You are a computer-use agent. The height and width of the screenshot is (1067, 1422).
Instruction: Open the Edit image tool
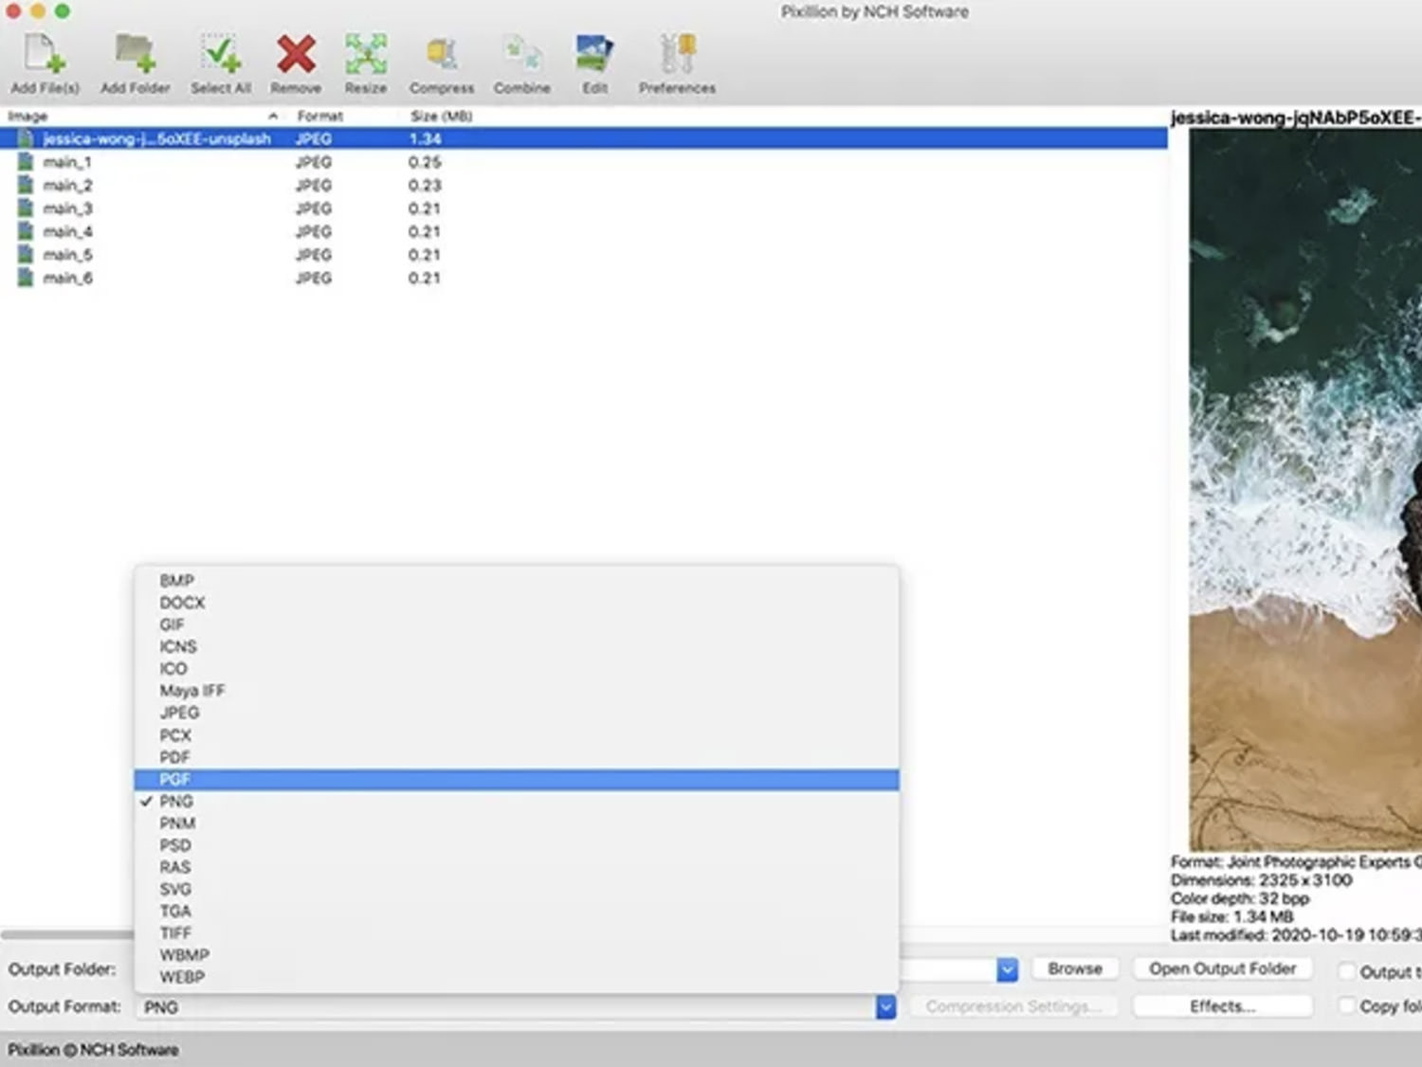click(x=594, y=55)
